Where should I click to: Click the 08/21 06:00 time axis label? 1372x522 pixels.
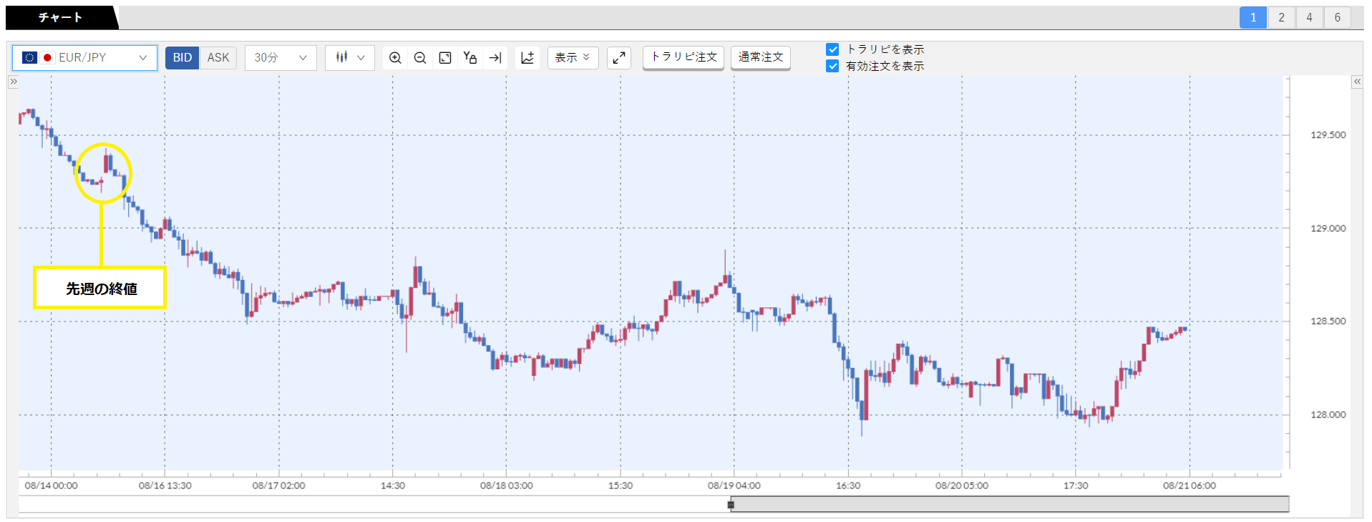[1189, 485]
